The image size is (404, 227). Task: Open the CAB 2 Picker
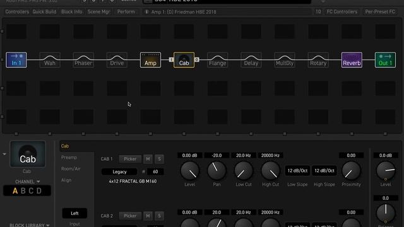[x=130, y=216]
